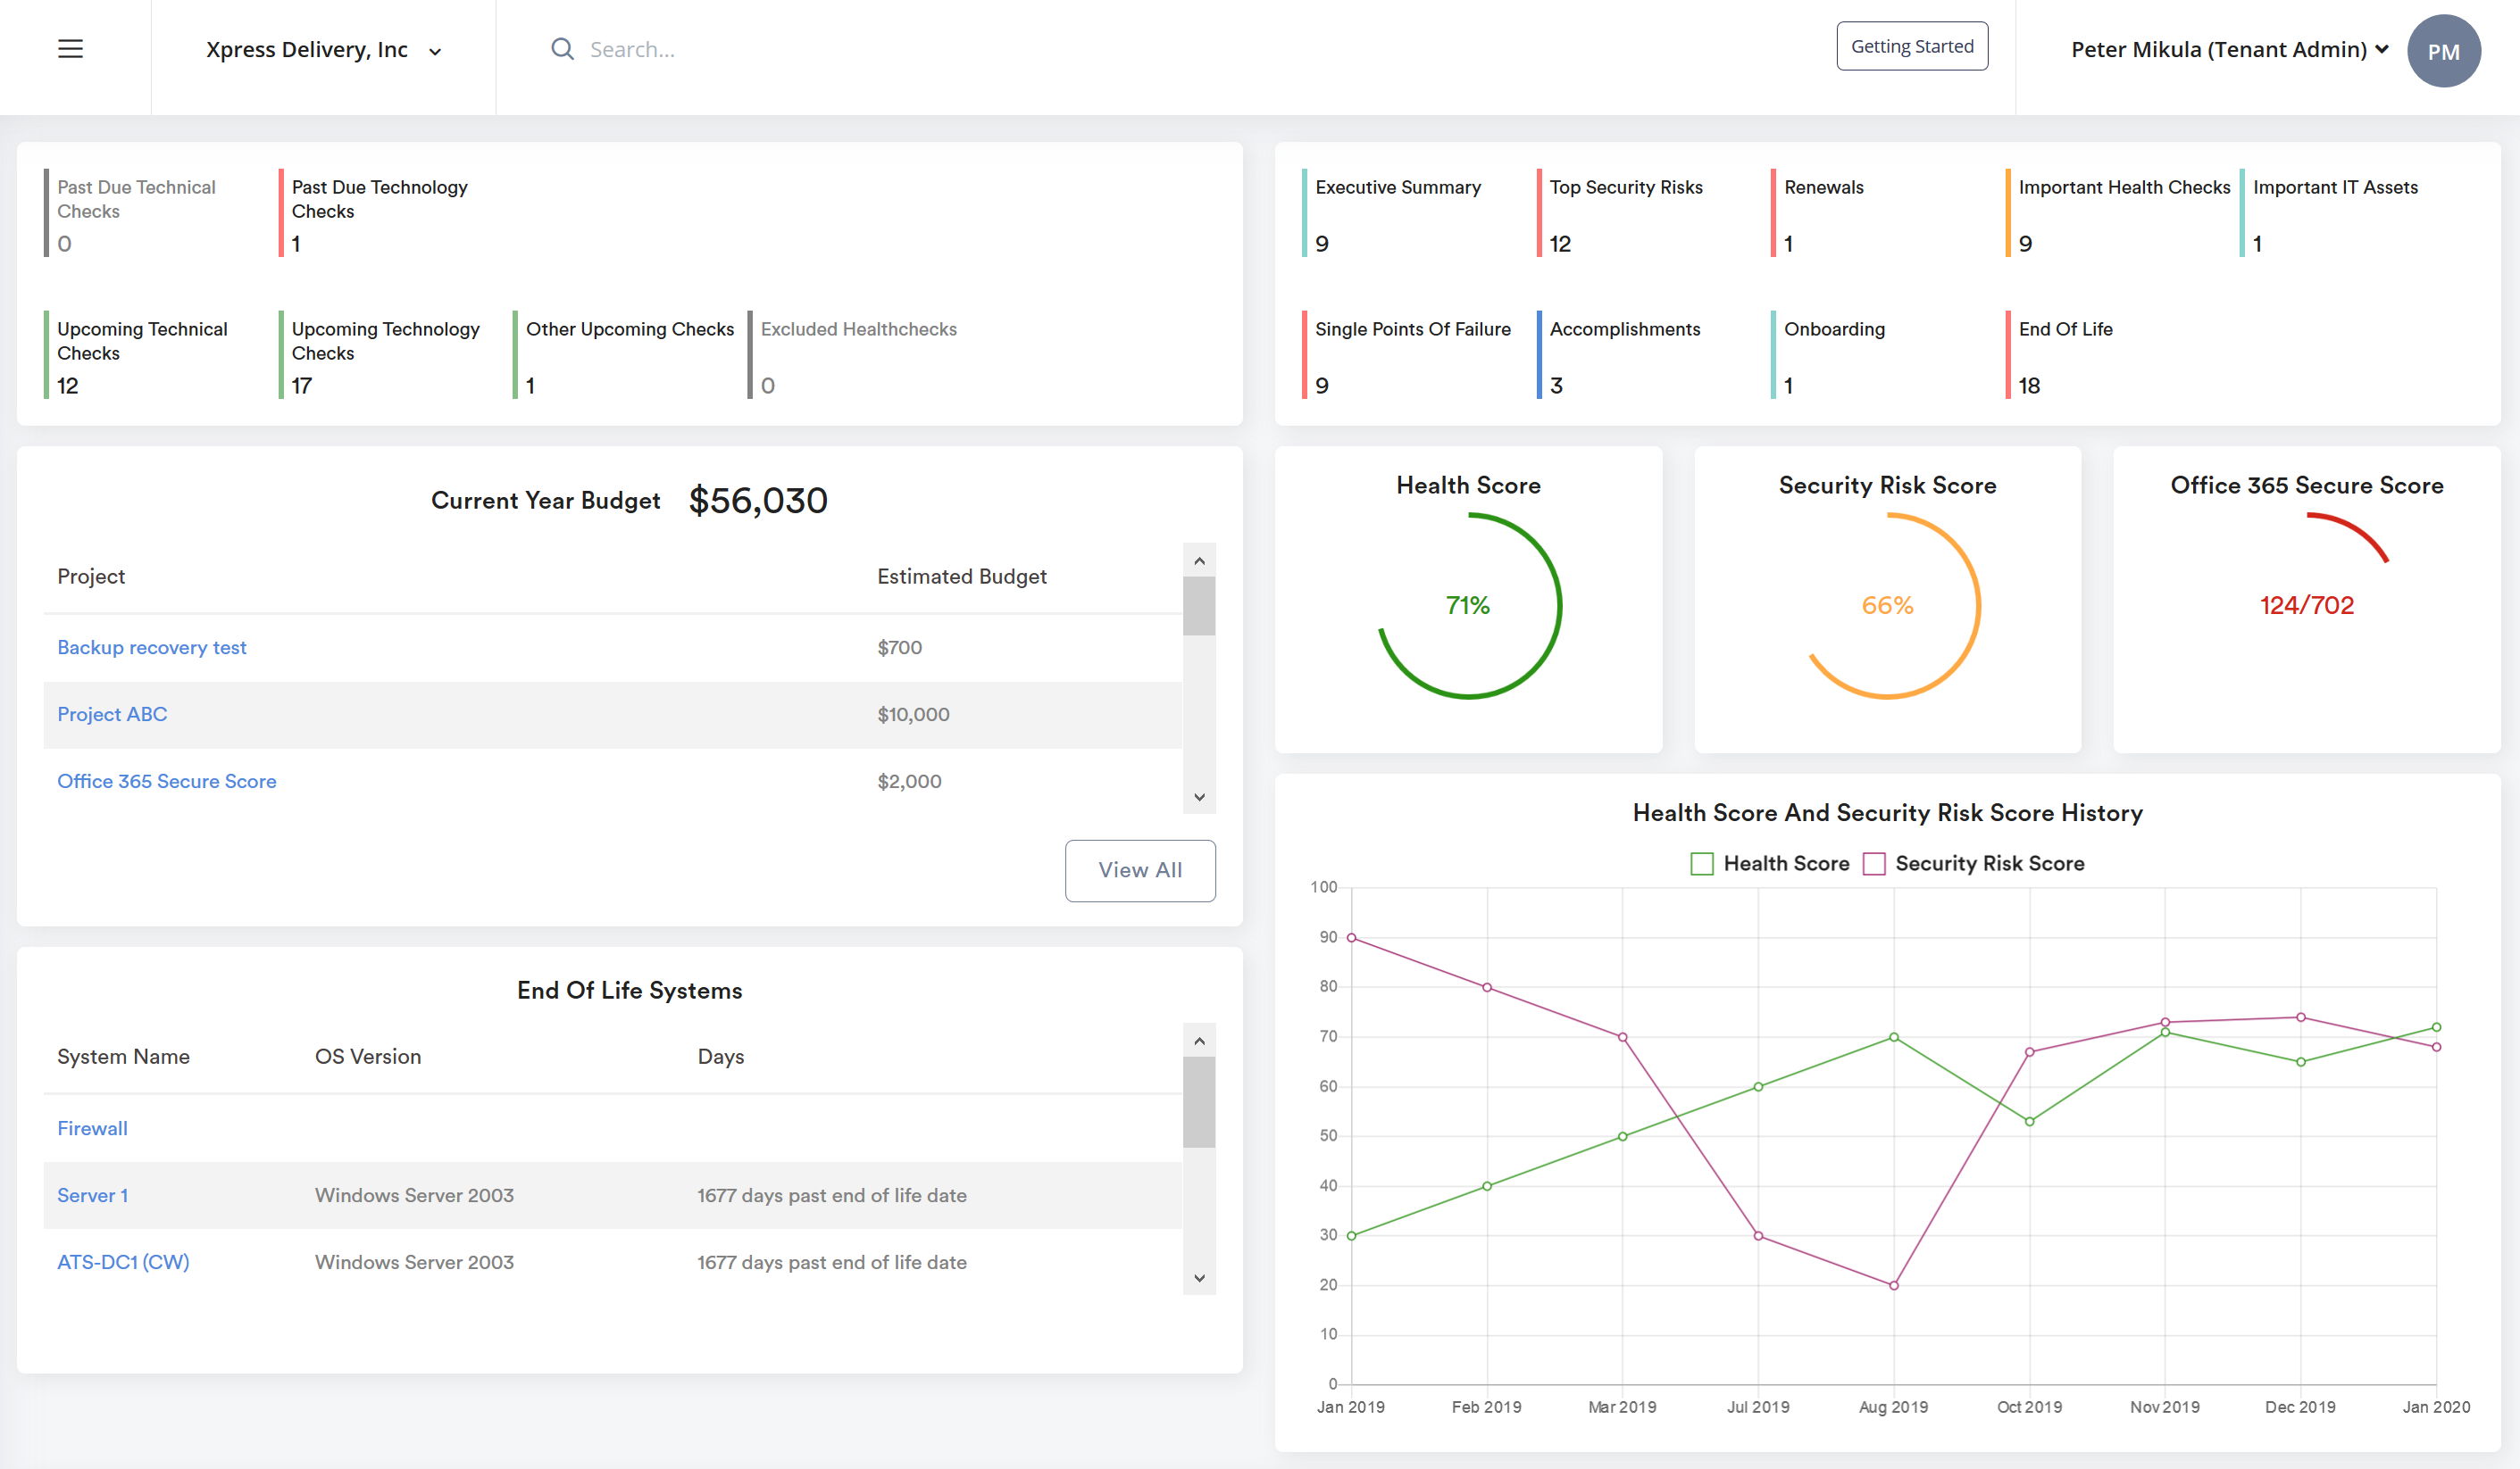Click the Getting Started button
This screenshot has width=2520, height=1469.
[1911, 46]
